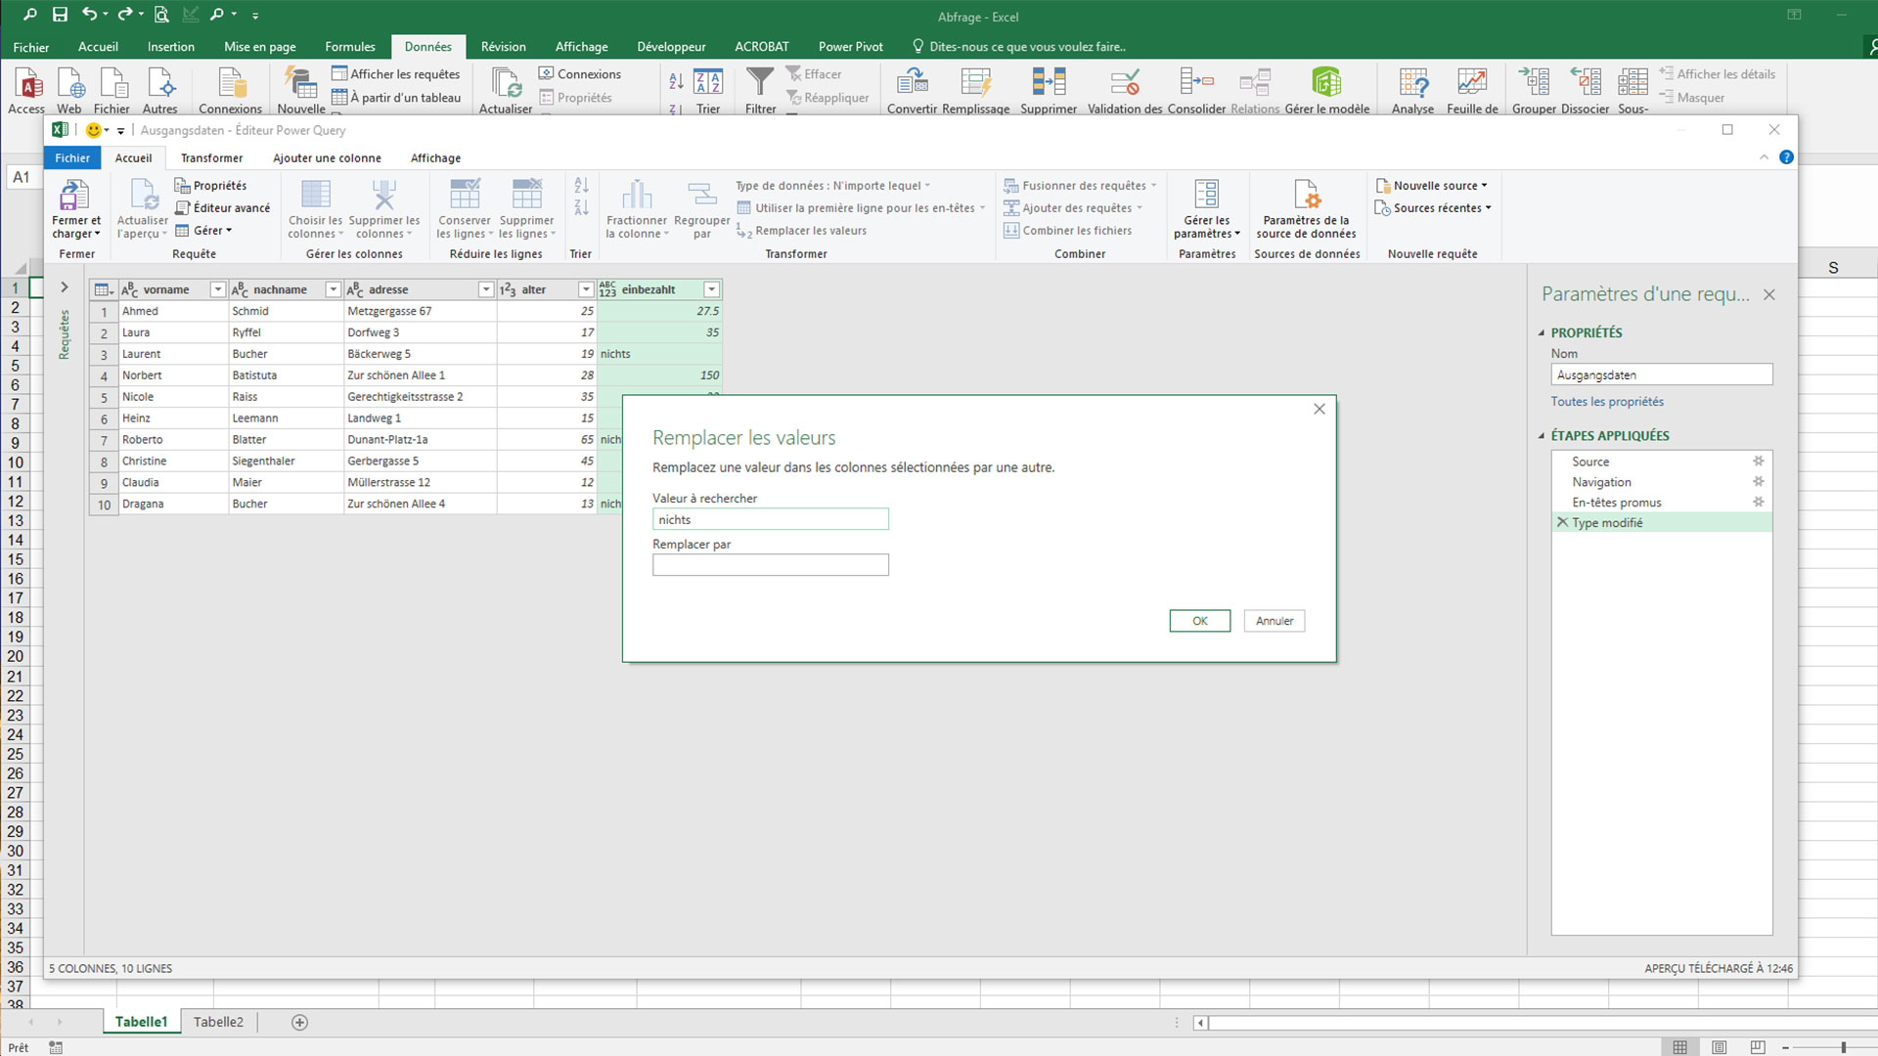1878x1056 pixels.
Task: Open the "Regrouper par" tool
Action: click(x=700, y=208)
